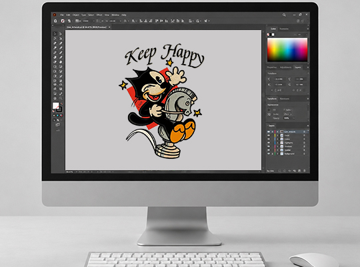Open the Stroke weight dropdown in the Appearance section

pyautogui.click(x=291, y=114)
